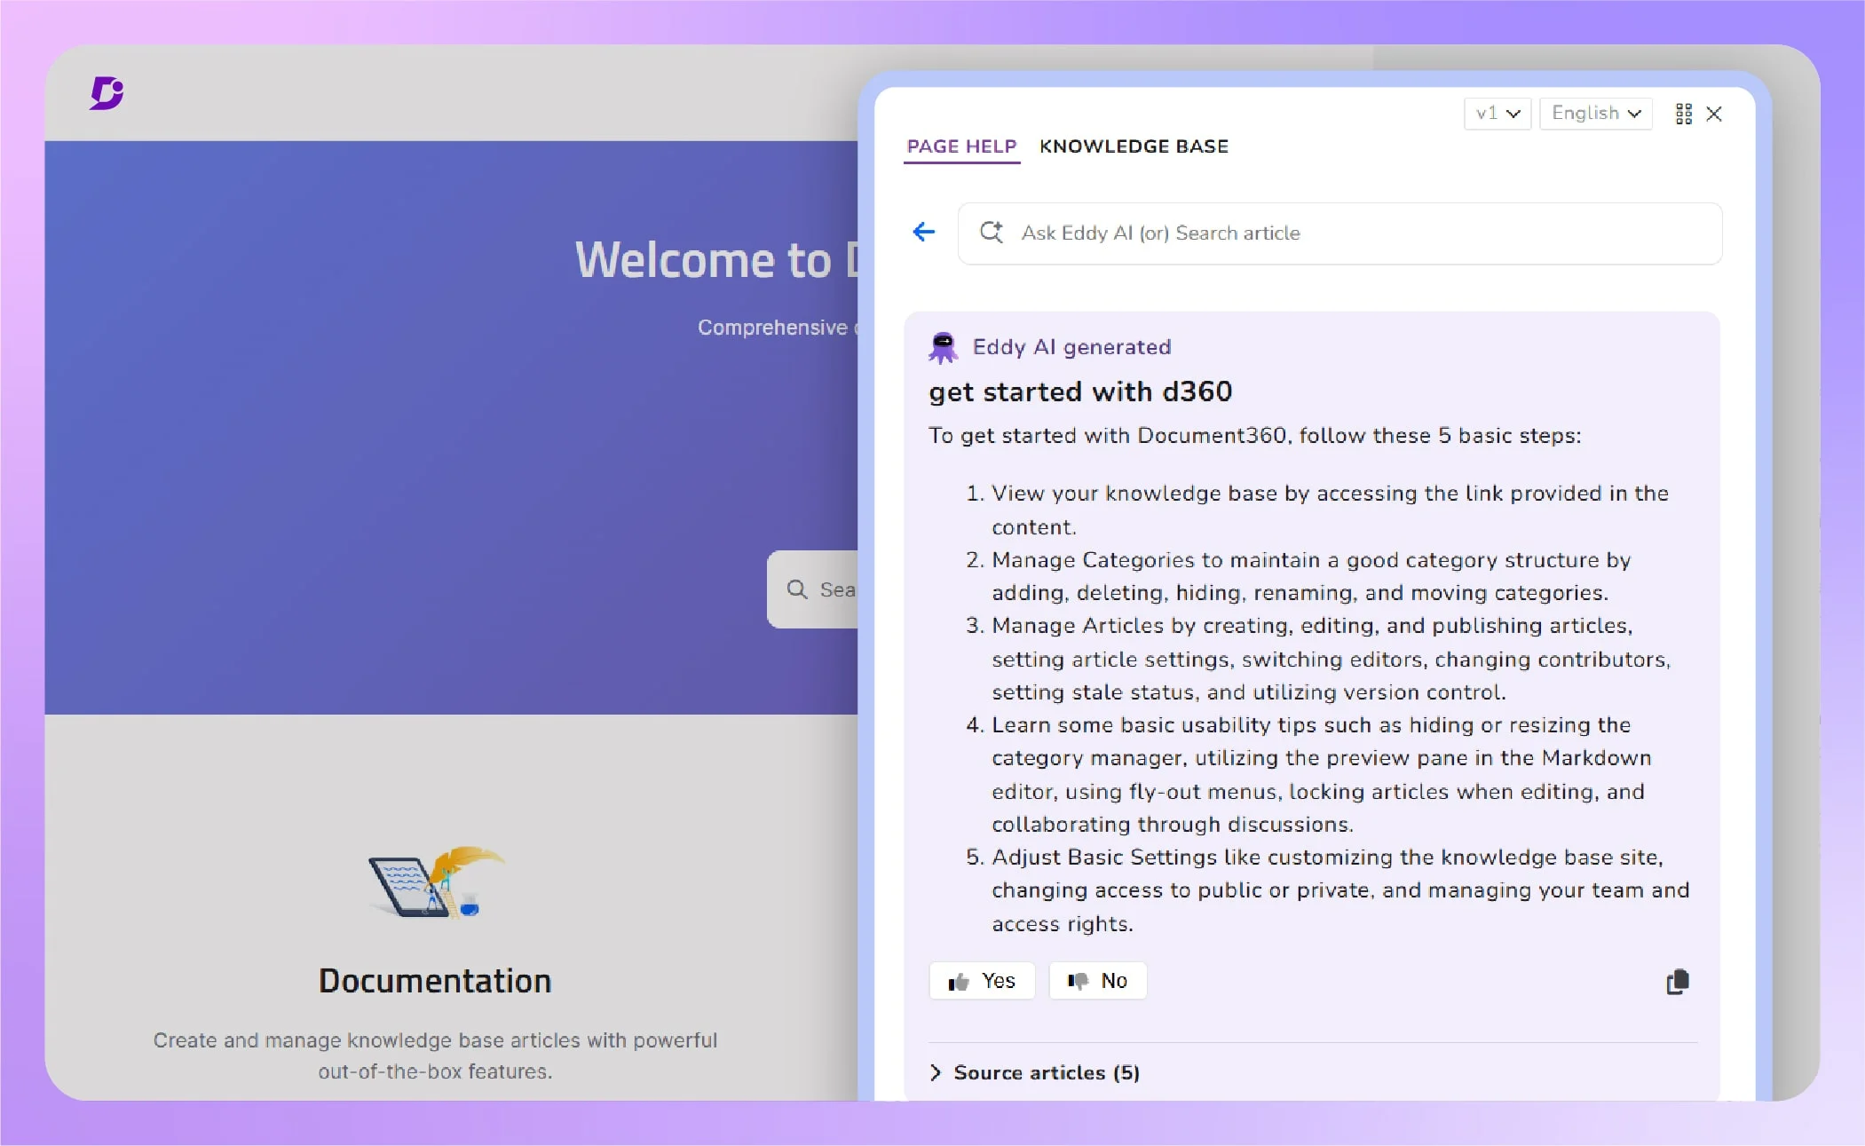Click the Eddy AI octopus mascot icon
The height and width of the screenshot is (1146, 1865).
click(943, 347)
